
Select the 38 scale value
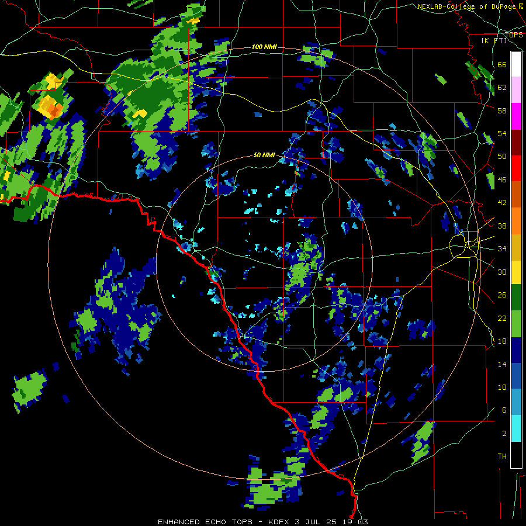tap(502, 226)
